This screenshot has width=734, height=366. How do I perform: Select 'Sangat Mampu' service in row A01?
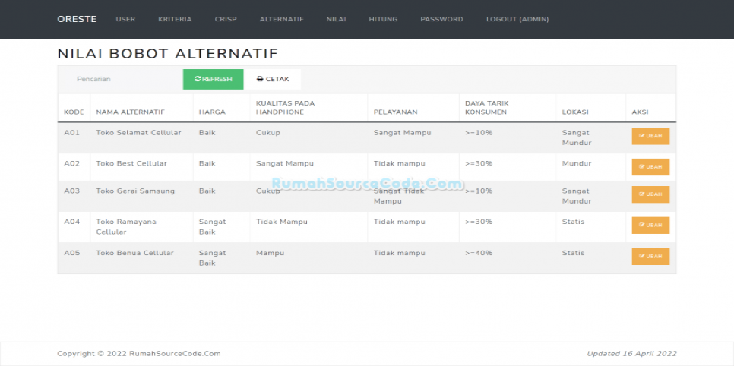402,132
